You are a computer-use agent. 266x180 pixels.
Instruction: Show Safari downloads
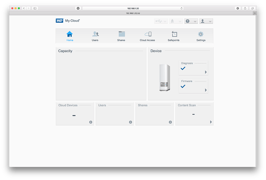238,8
